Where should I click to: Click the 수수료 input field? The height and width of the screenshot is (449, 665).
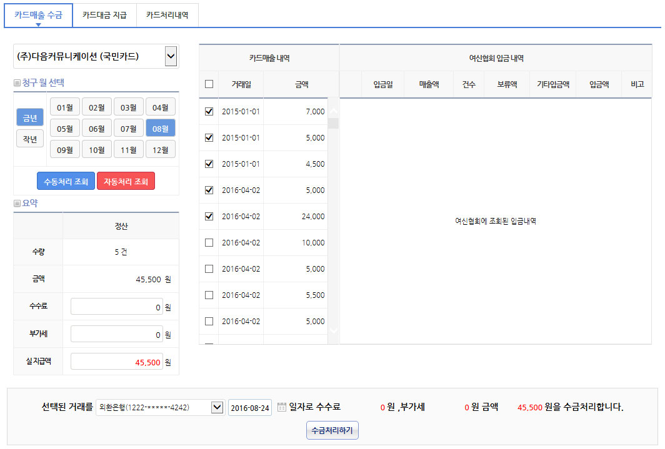click(117, 306)
